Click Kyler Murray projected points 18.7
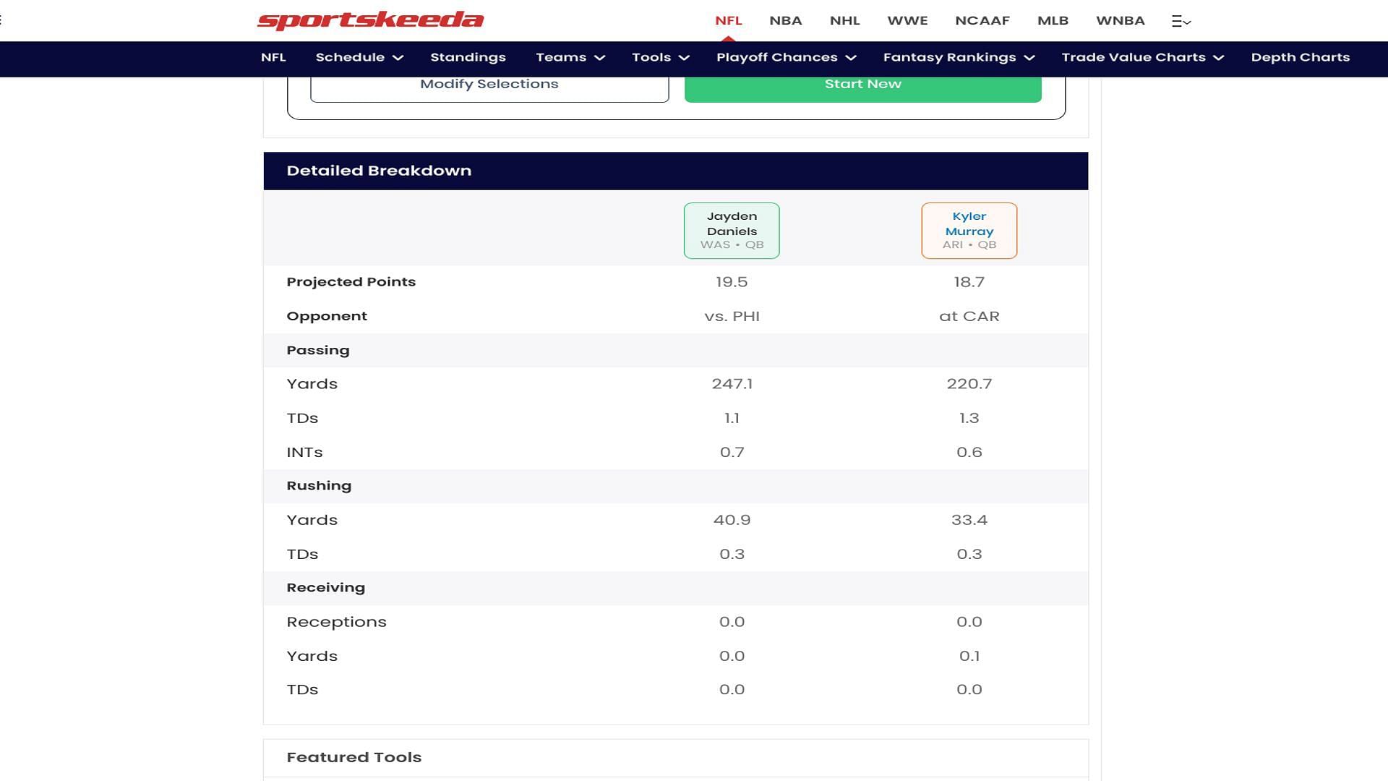The image size is (1388, 781). pyautogui.click(x=969, y=282)
